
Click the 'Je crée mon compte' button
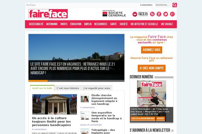[x=151, y=68]
